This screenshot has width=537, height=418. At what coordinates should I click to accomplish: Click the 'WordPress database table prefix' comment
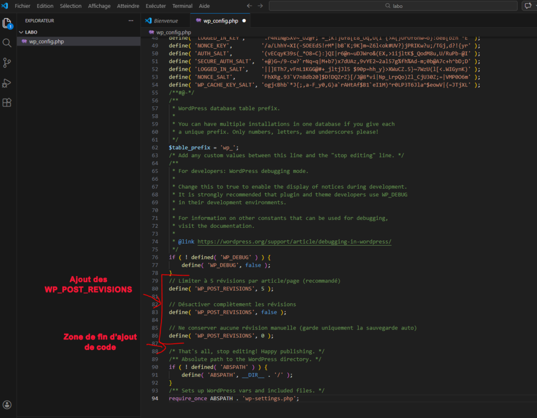(x=229, y=108)
